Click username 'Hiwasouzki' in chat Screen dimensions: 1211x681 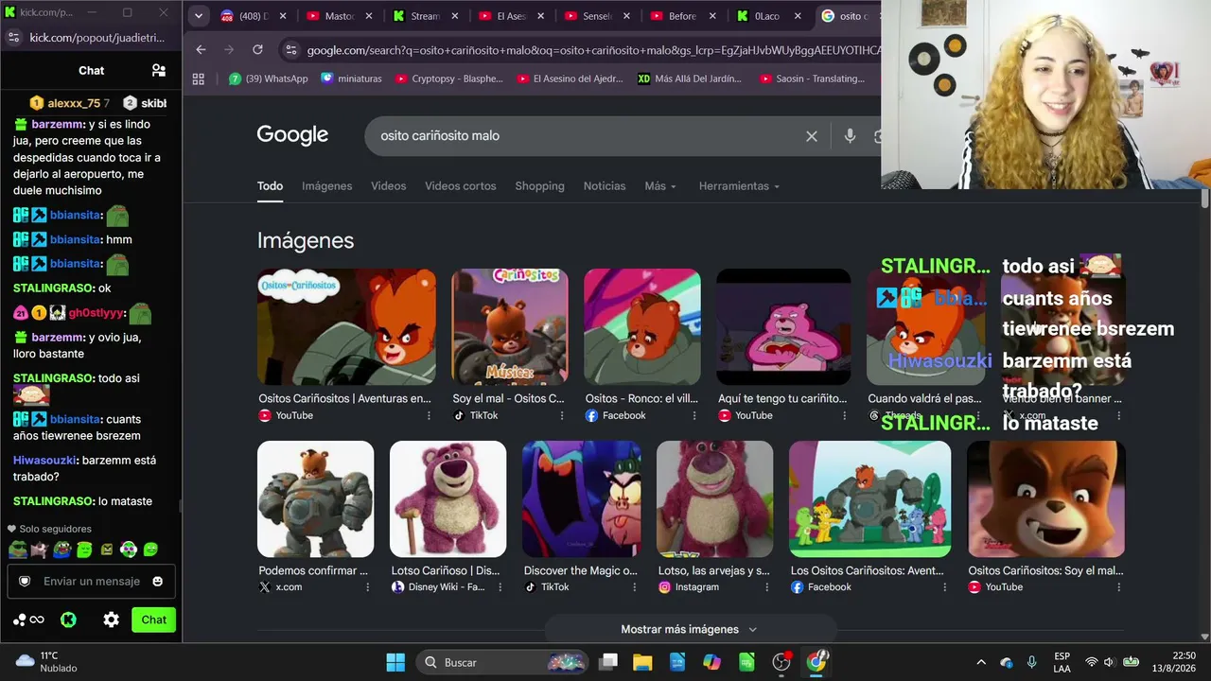pos(45,461)
